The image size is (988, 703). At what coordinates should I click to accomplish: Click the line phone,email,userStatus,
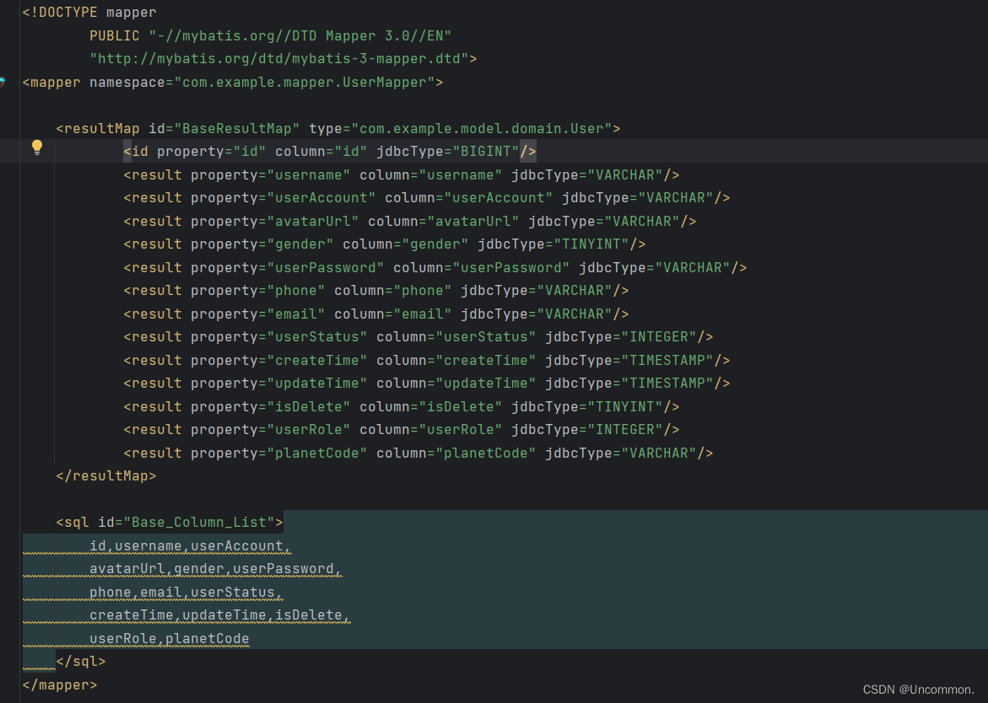(x=186, y=593)
